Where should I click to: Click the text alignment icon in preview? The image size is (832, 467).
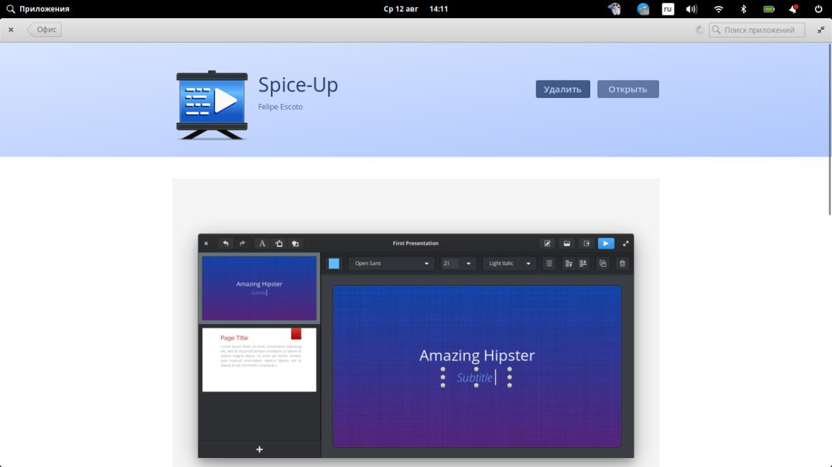click(549, 263)
